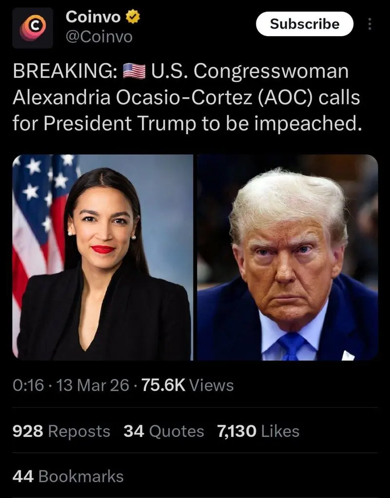Open the right photo with blue tie
This screenshot has width=390, height=498.
288,257
